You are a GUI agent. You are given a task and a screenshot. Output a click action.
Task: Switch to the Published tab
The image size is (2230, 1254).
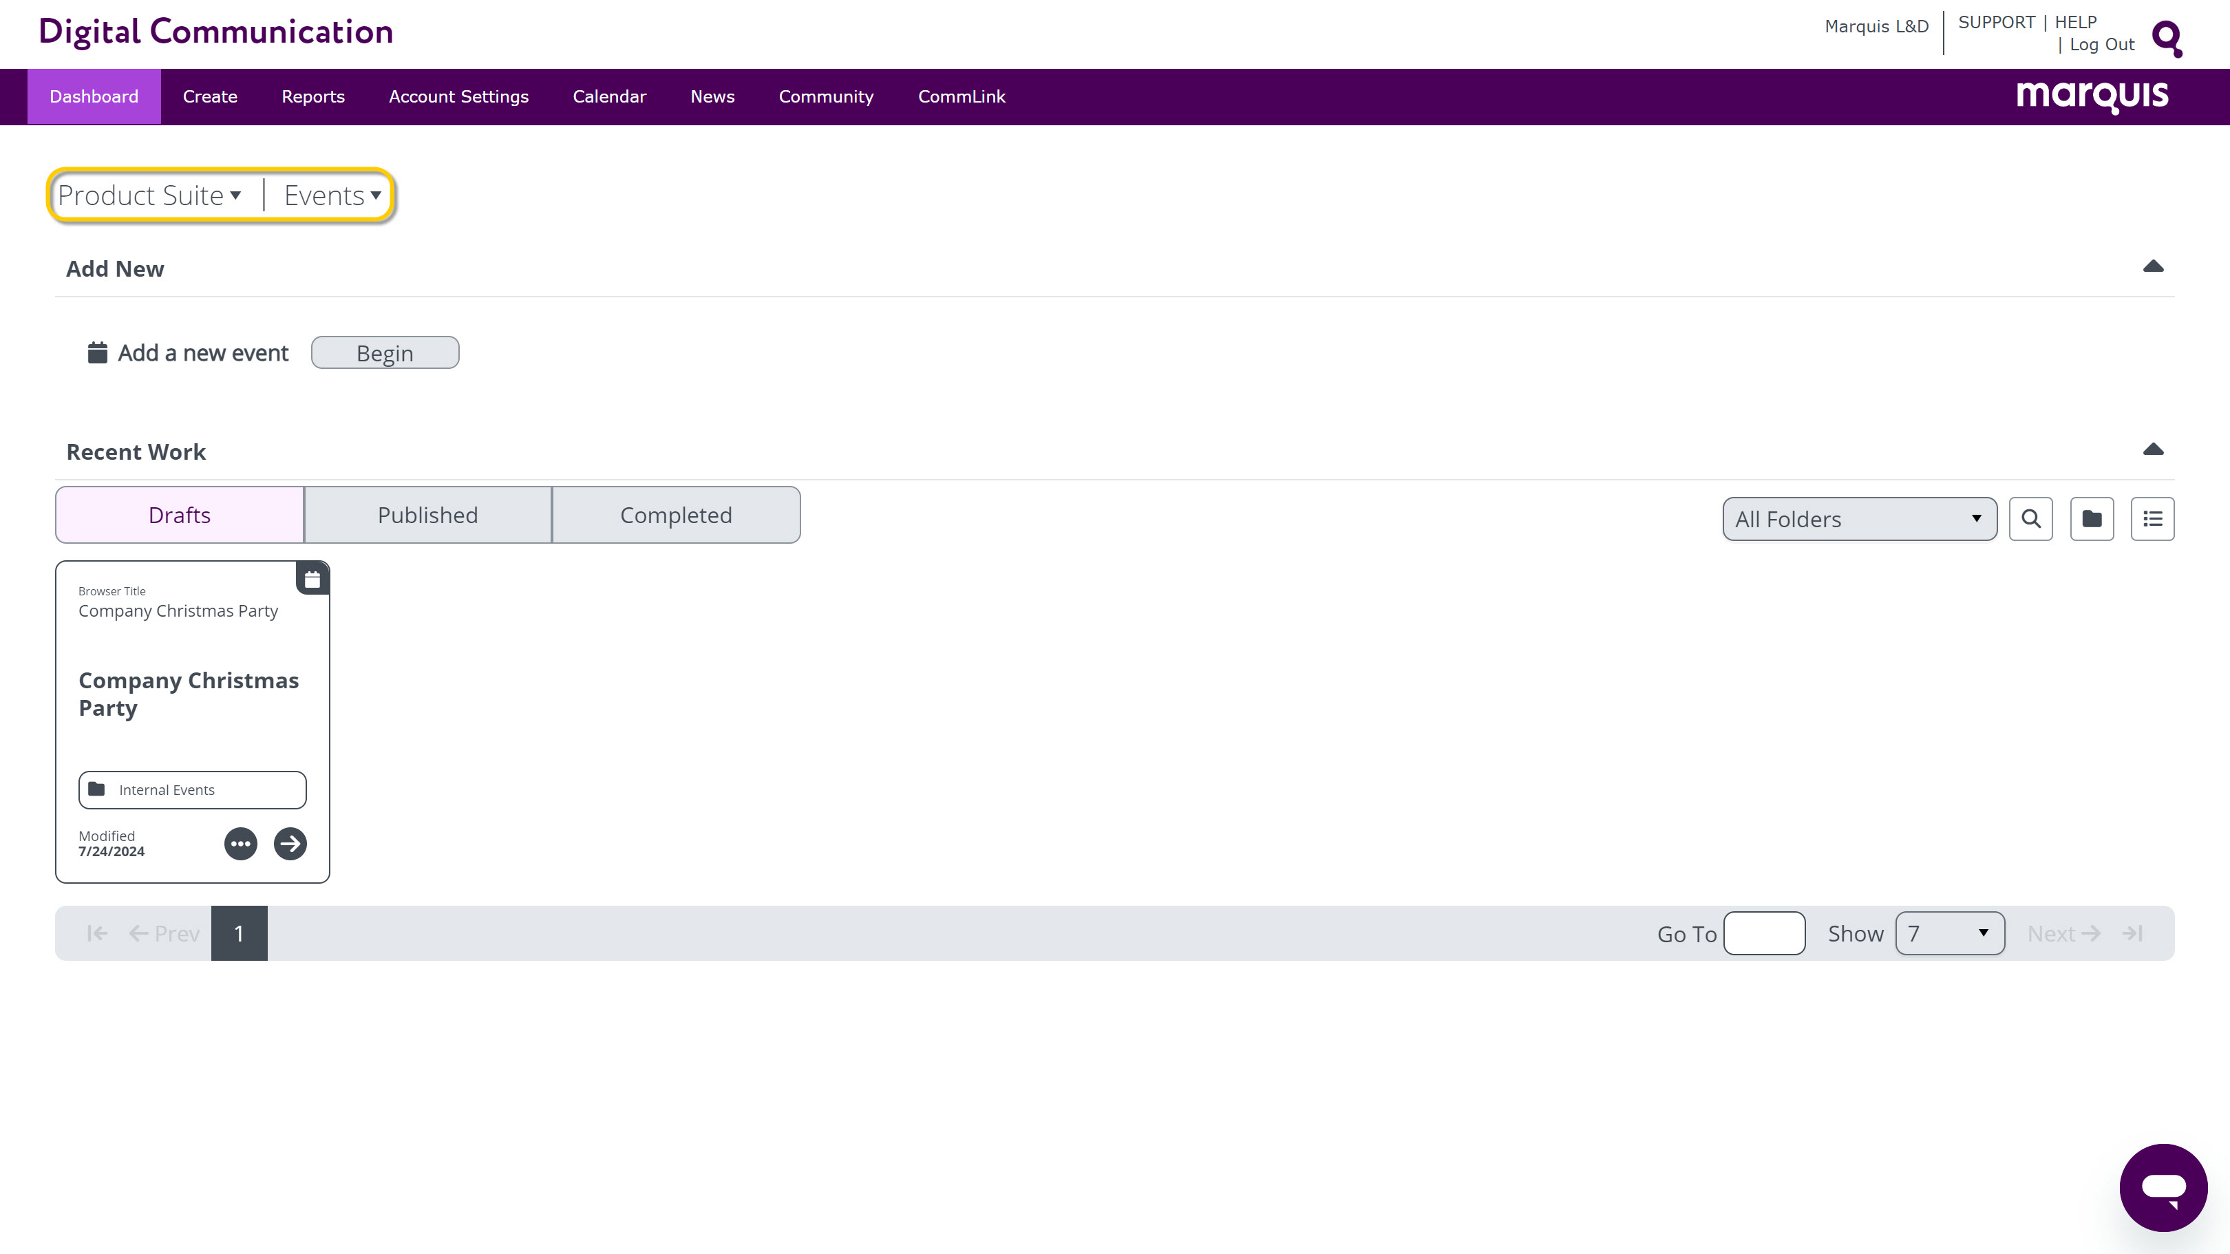pos(427,516)
